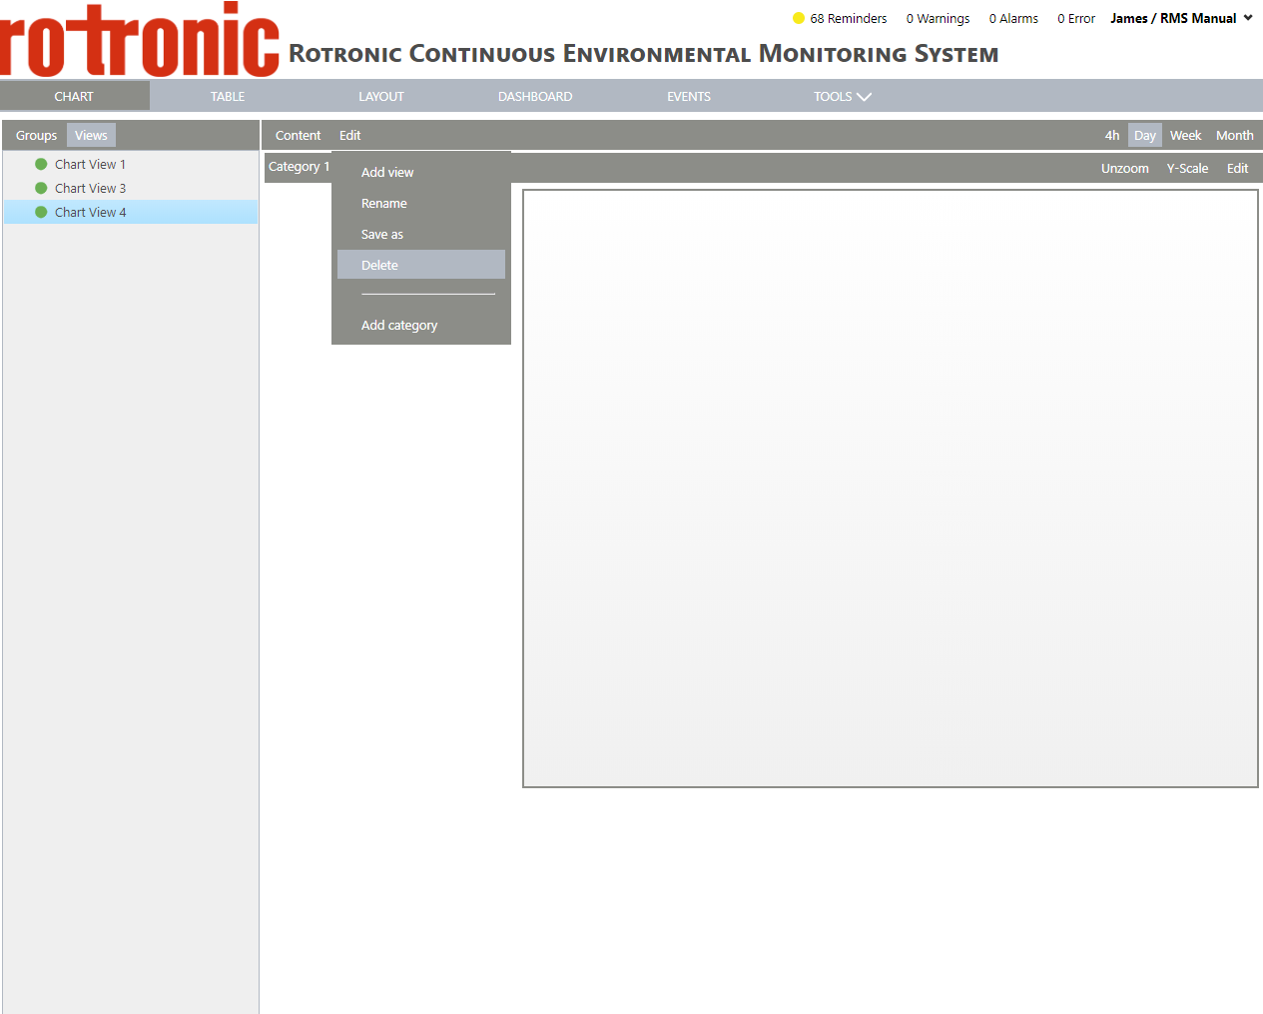This screenshot has height=1014, width=1263.
Task: Click the Category 1 label
Action: (299, 167)
